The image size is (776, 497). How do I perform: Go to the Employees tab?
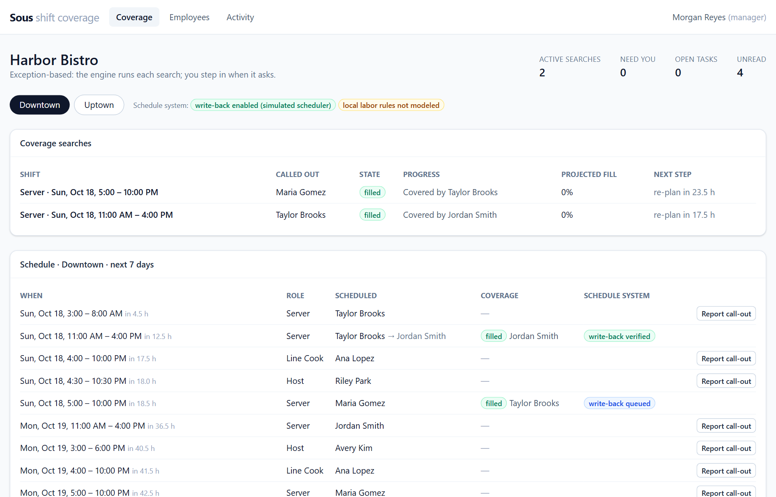pos(189,17)
